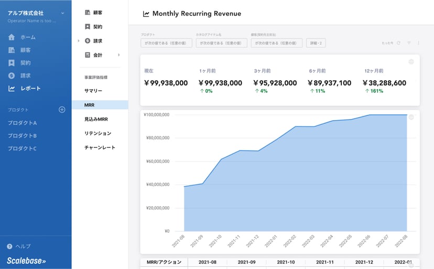
Task: Open the filter icon near the refresh button
Action: (409, 43)
